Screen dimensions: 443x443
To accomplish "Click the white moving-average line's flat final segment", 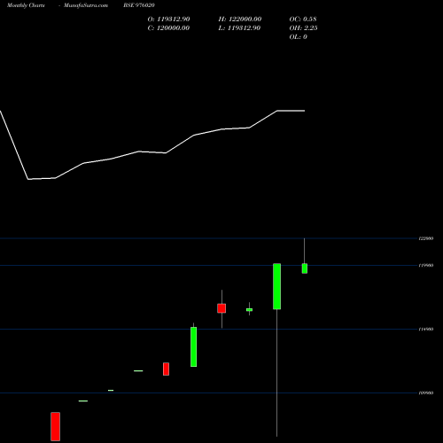I will (291, 111).
